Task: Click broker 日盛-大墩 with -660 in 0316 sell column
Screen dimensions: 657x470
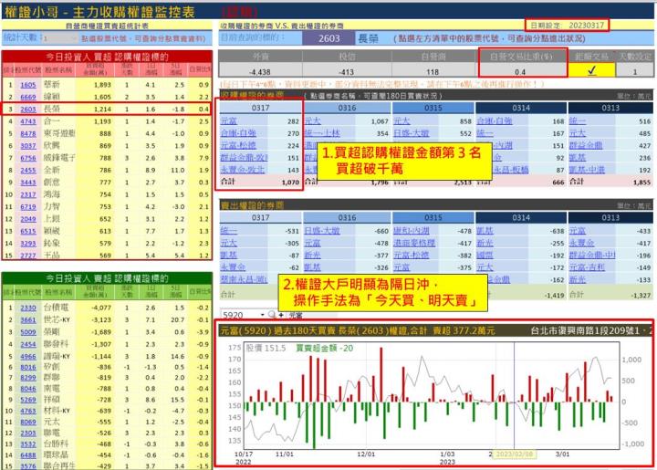Action: pos(322,231)
